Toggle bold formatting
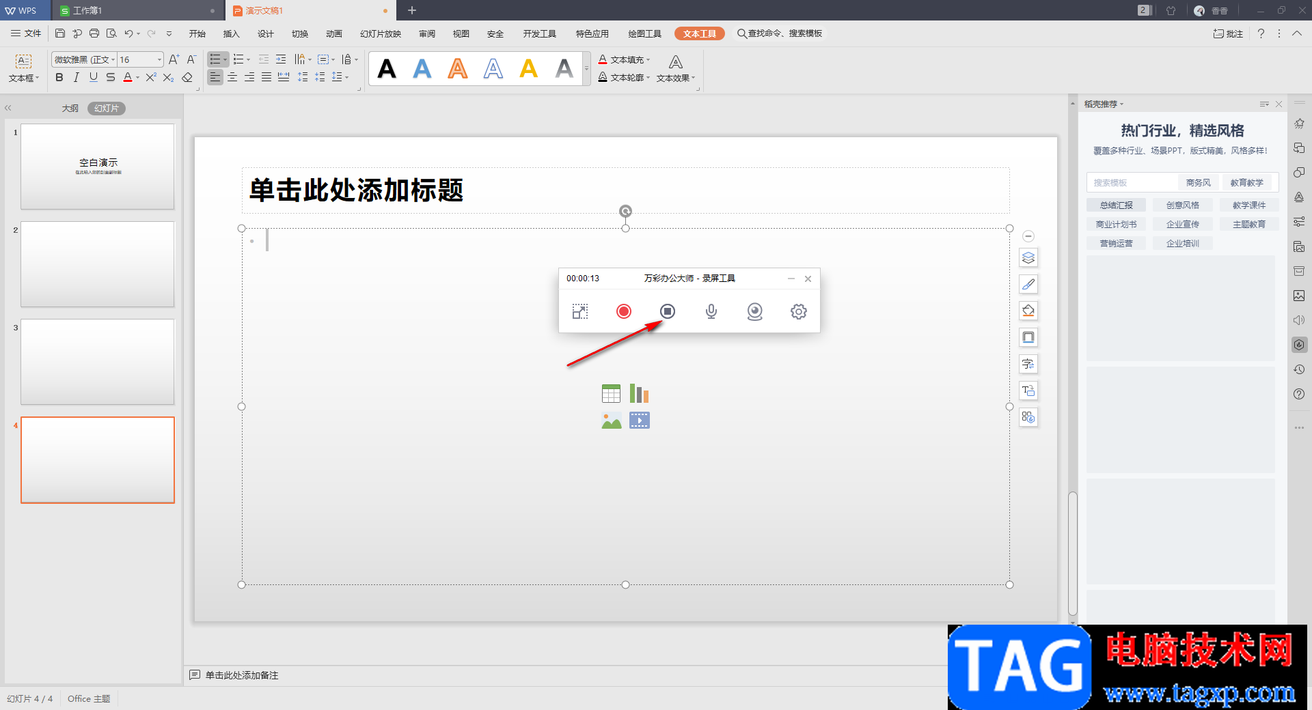1312x710 pixels. coord(59,77)
